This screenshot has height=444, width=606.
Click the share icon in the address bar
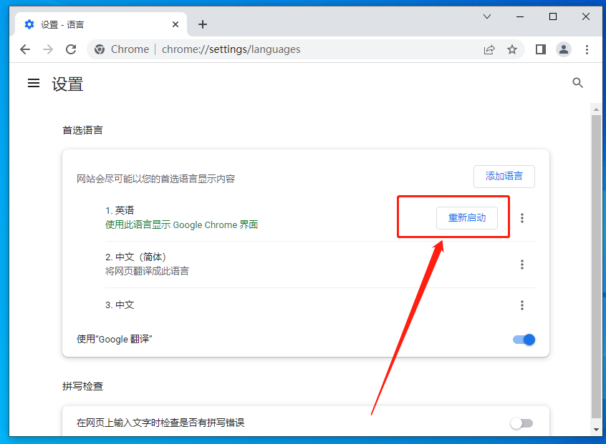click(x=489, y=49)
